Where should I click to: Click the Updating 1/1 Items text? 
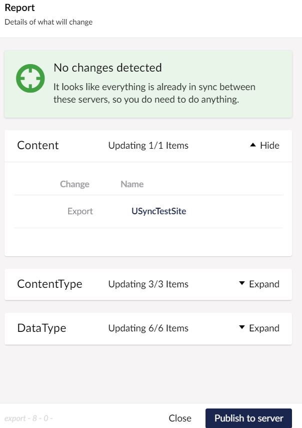coord(148,146)
